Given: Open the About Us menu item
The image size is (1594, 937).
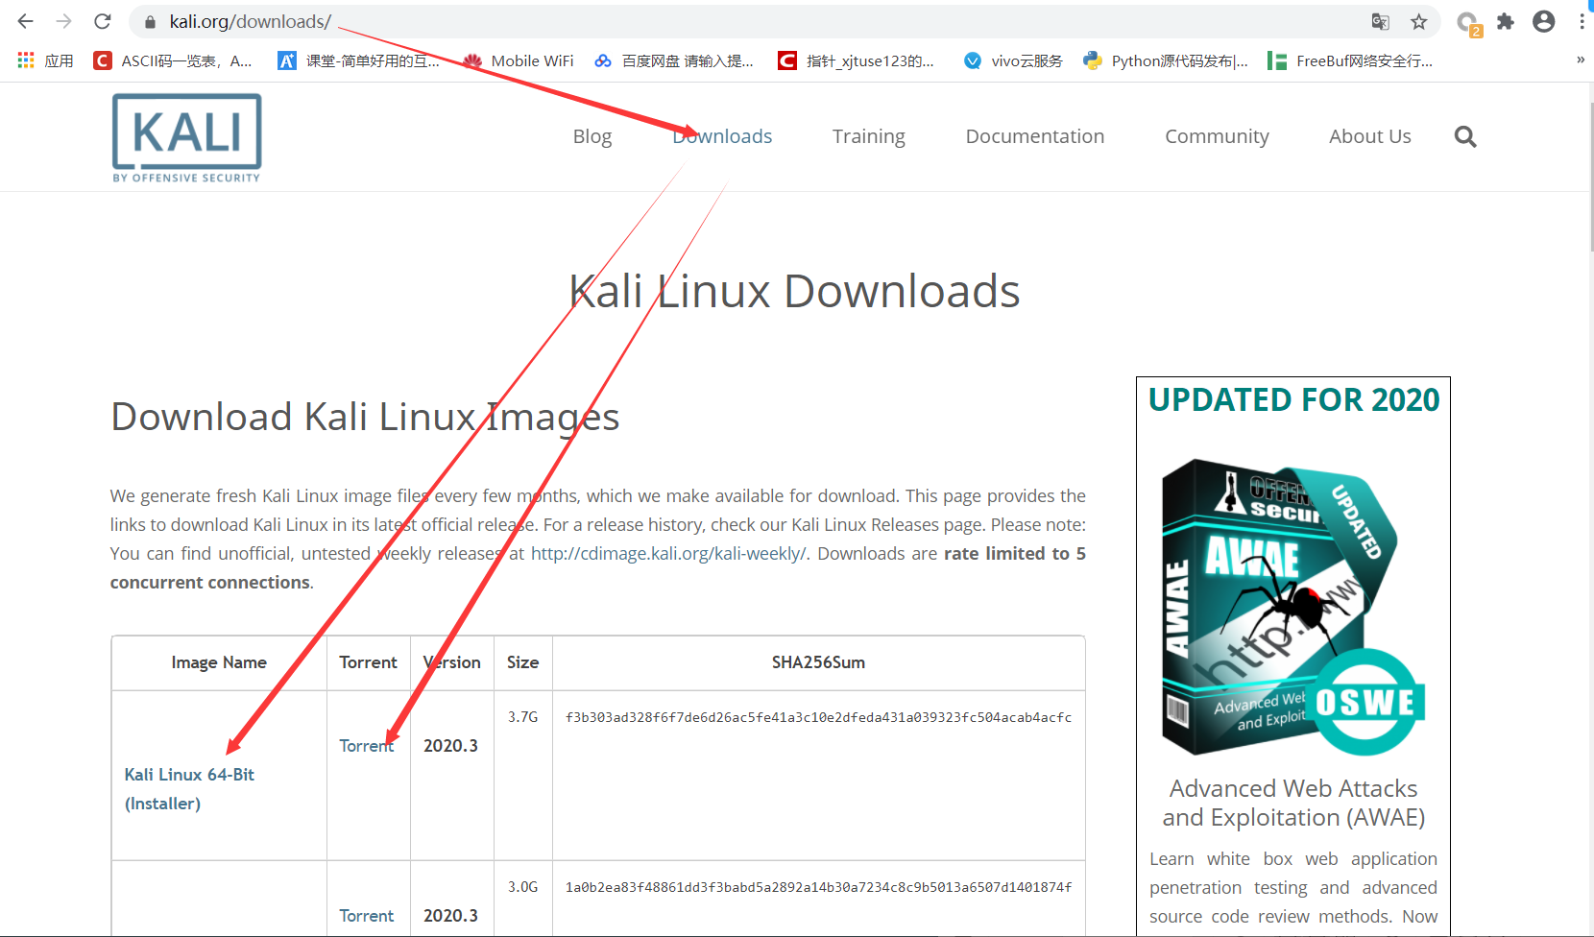Looking at the screenshot, I should click(1370, 136).
